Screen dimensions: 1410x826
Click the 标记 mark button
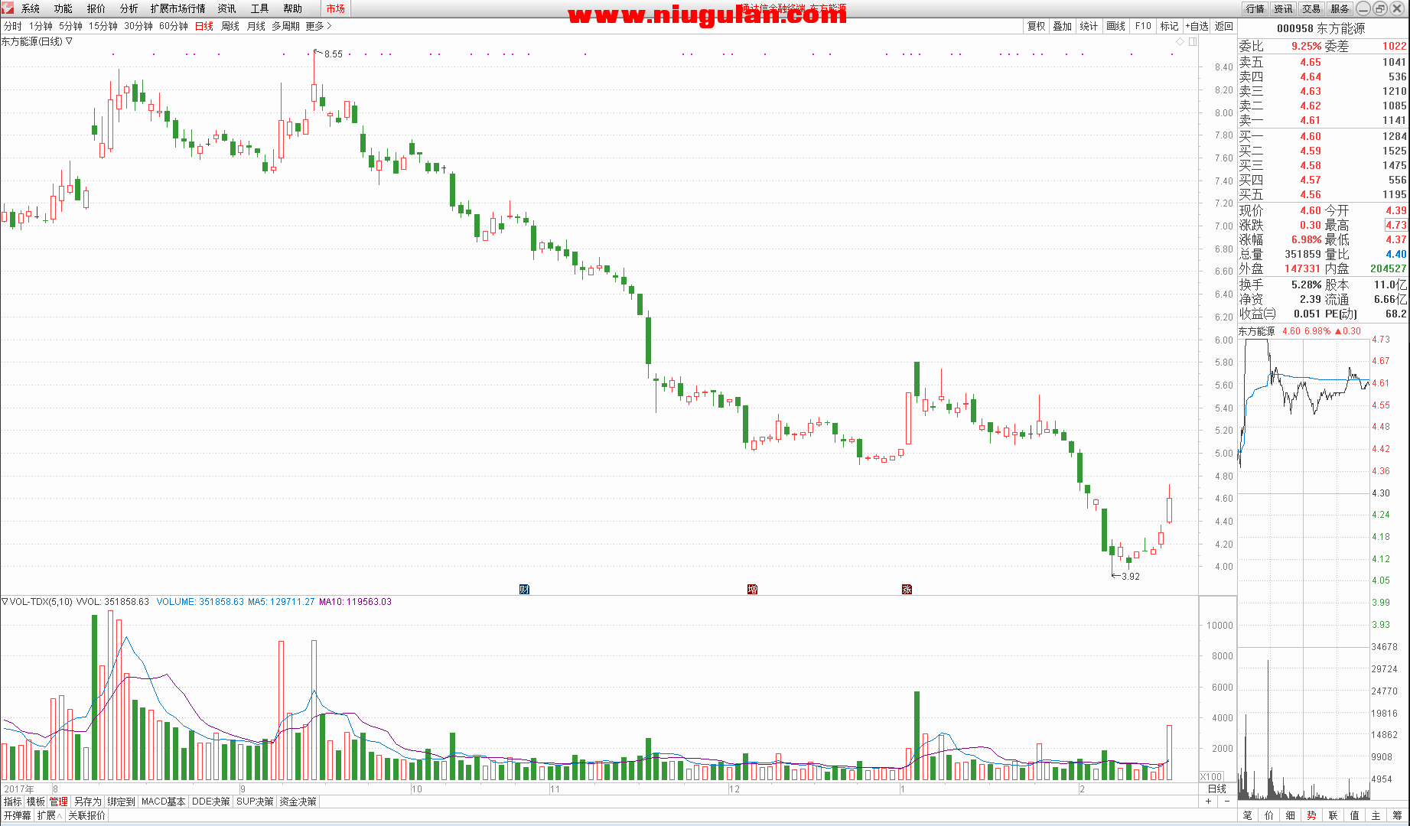[x=1170, y=26]
